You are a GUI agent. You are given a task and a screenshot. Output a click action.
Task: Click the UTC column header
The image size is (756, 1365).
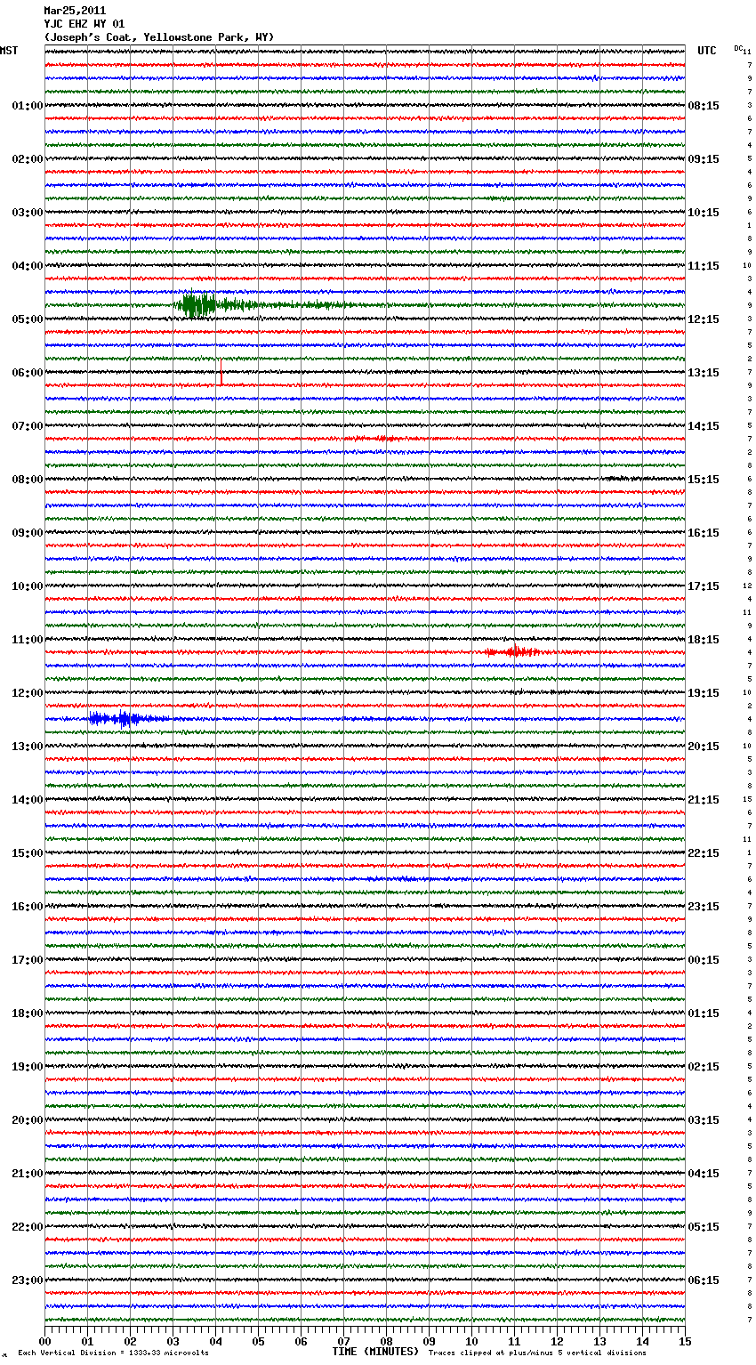pyautogui.click(x=707, y=51)
